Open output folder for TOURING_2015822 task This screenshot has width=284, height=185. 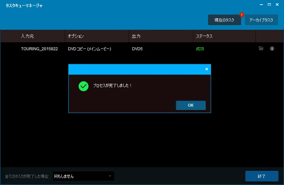[261, 49]
